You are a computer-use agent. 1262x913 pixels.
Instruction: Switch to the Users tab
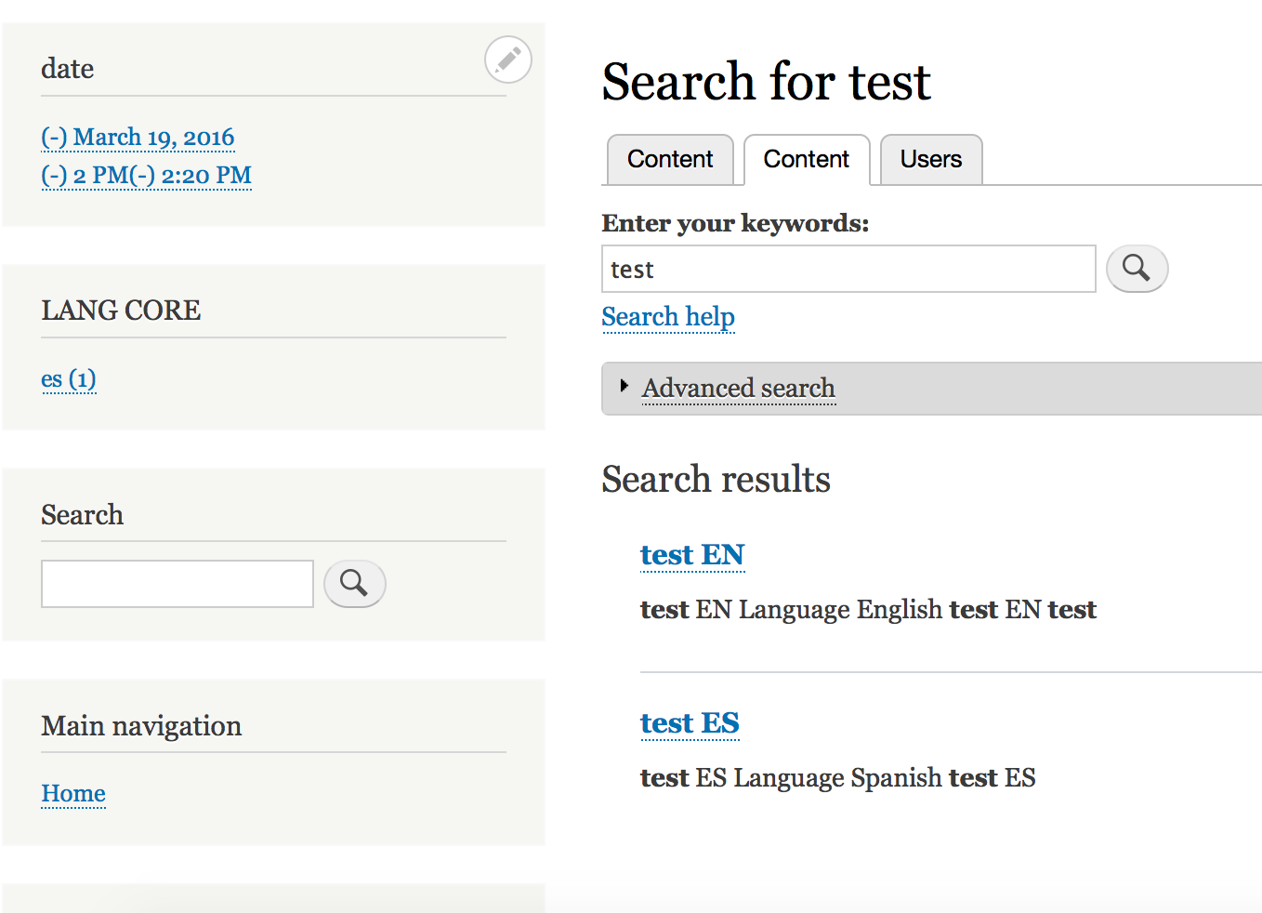930,160
